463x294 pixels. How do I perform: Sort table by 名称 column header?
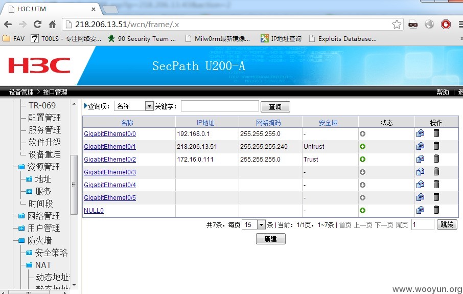[x=127, y=123]
